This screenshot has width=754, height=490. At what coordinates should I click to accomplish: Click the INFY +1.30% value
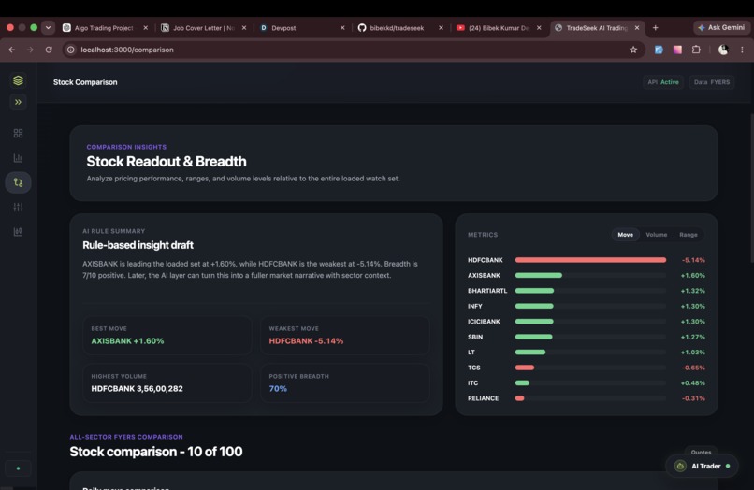point(693,307)
